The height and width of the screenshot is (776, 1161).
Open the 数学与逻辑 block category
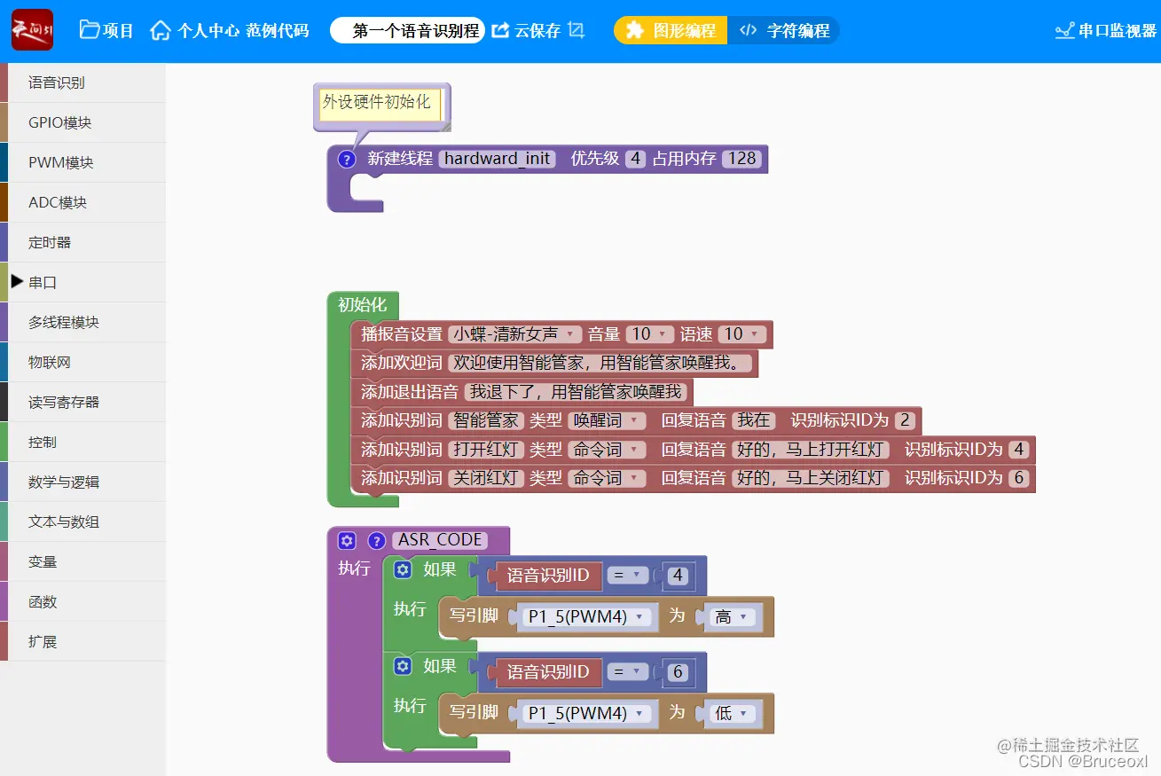(82, 482)
